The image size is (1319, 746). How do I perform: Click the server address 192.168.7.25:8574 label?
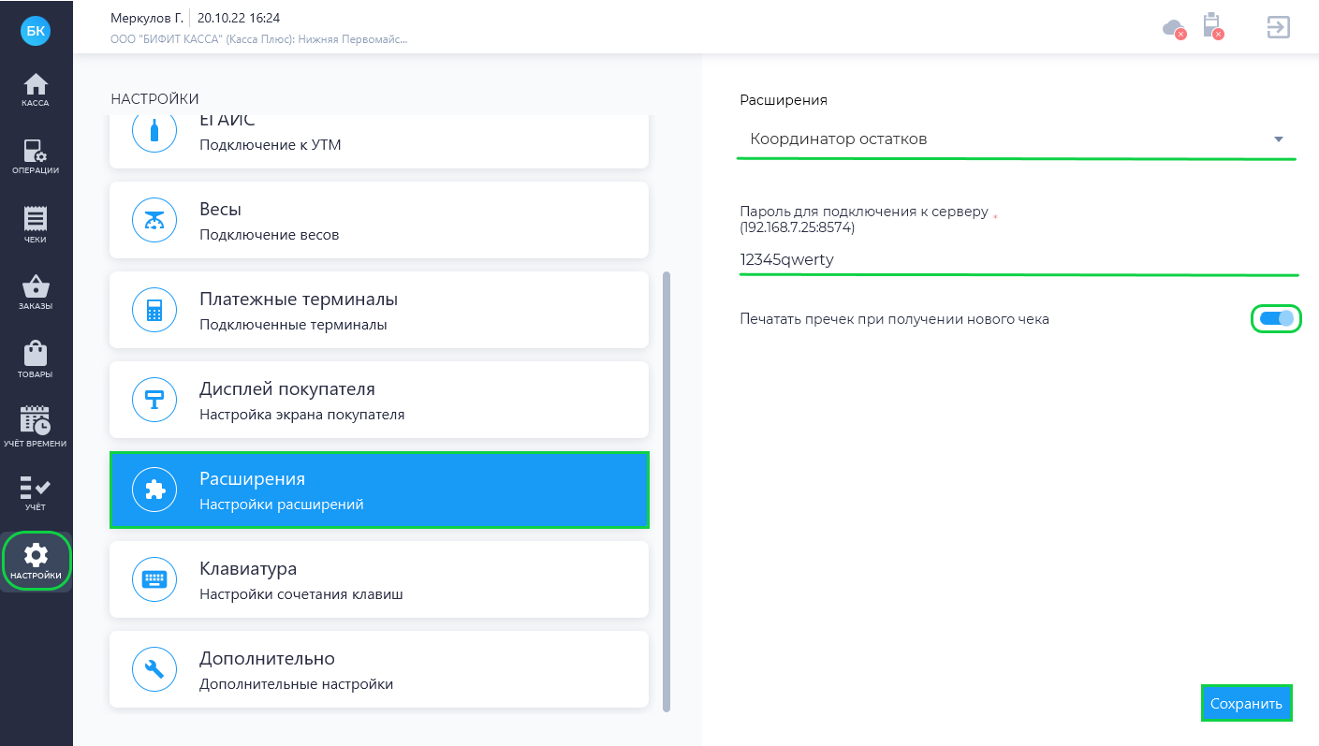[798, 227]
